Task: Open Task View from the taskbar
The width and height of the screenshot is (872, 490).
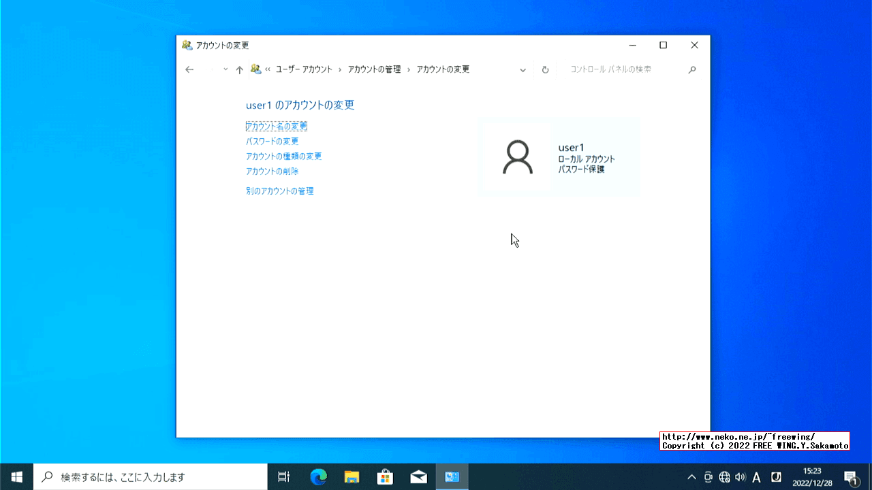Action: point(283,477)
